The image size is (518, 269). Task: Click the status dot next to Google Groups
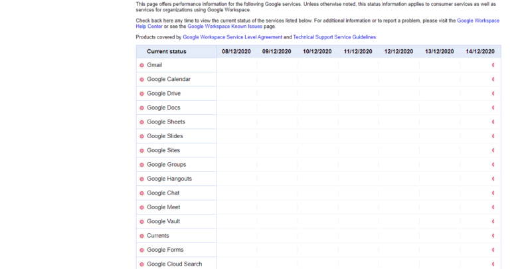click(141, 165)
